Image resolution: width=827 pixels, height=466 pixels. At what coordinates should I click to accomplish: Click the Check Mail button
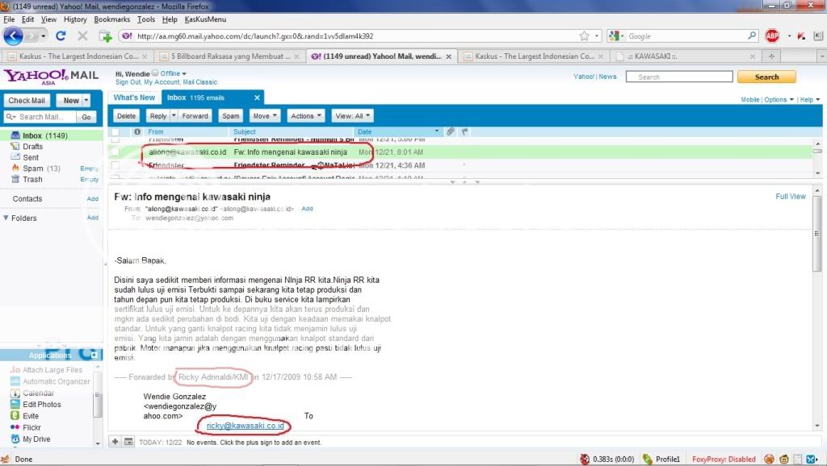[x=27, y=100]
